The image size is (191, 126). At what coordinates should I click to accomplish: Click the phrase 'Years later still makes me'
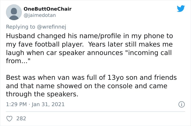coord(130,44)
